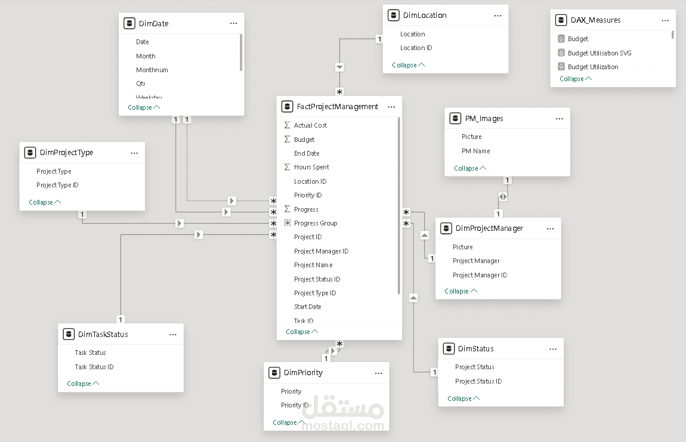
Task: Select Budget Utilisation SVG measure
Action: [600, 53]
